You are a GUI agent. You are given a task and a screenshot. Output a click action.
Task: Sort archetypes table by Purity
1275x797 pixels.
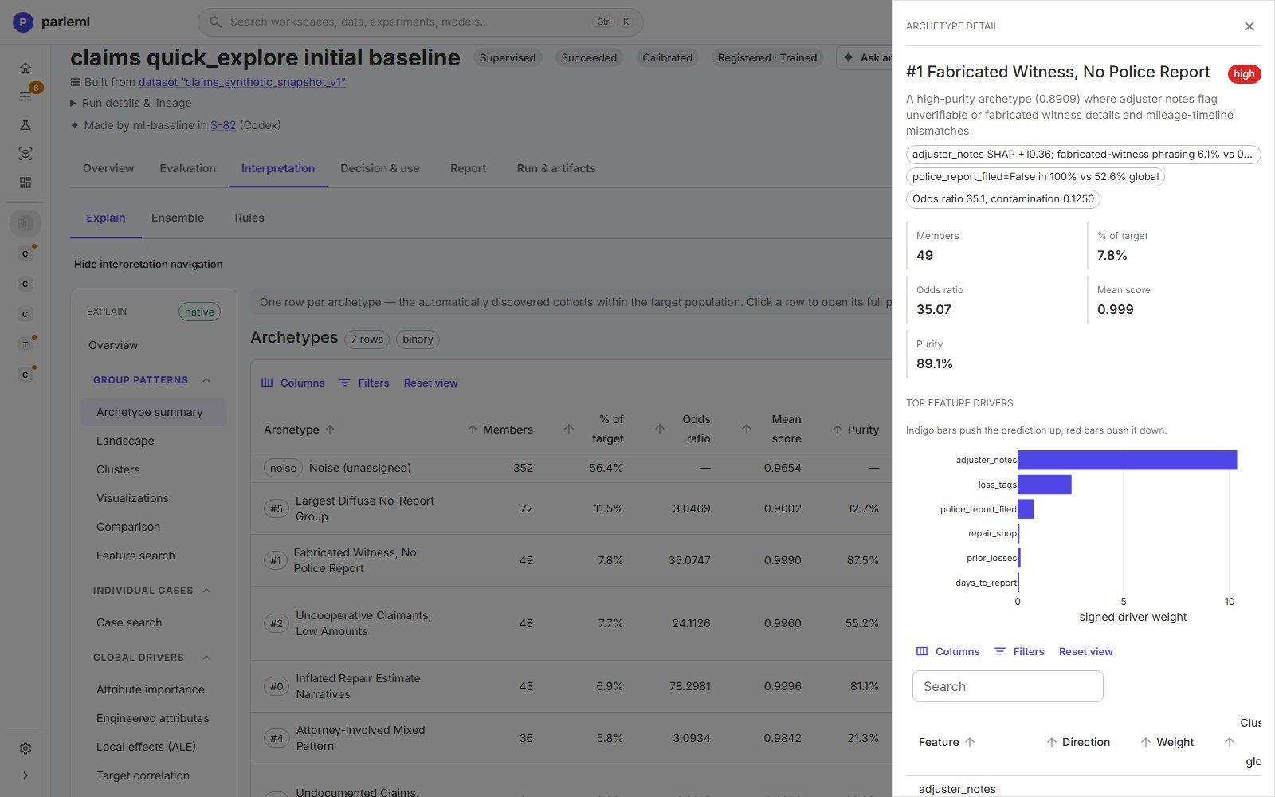click(855, 430)
